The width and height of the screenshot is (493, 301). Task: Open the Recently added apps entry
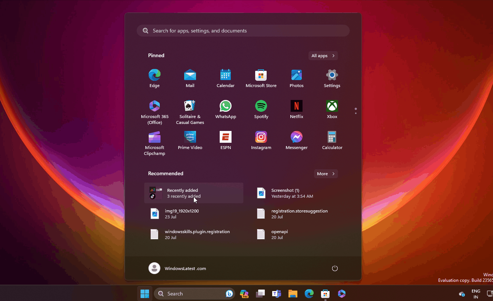click(194, 193)
